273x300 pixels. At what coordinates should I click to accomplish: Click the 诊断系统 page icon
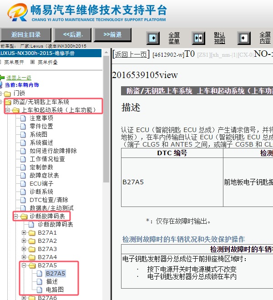[x=23, y=192]
